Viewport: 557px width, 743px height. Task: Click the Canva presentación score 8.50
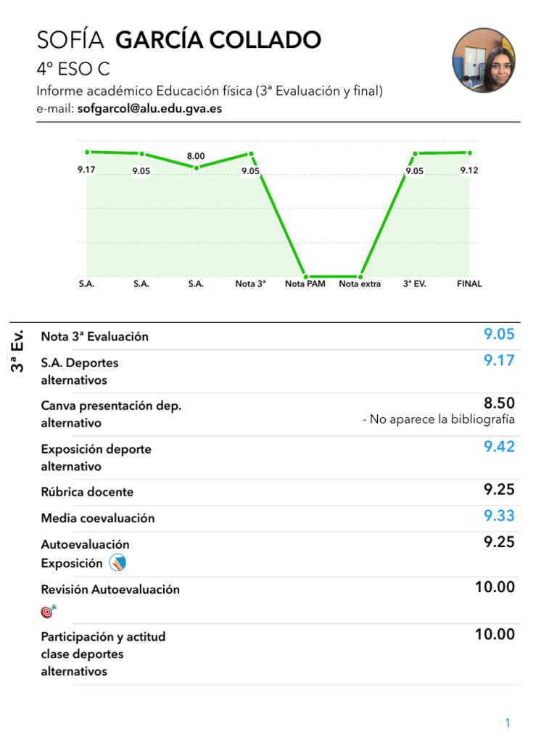499,403
